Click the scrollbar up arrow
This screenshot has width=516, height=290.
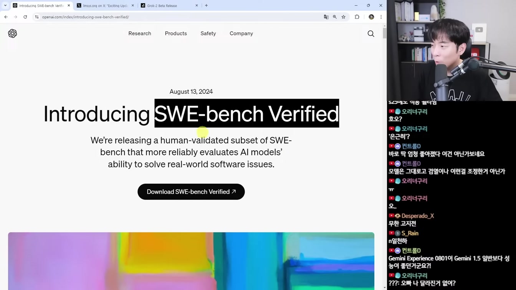(x=385, y=26)
